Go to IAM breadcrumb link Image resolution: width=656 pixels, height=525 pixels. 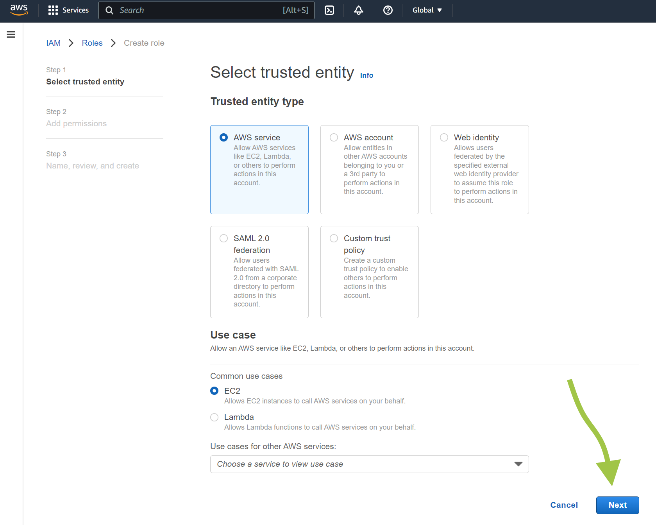point(53,43)
